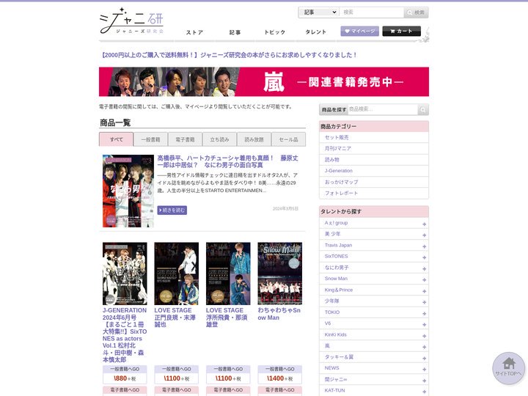
Task: Open J-Generation category link
Action: 338,171
